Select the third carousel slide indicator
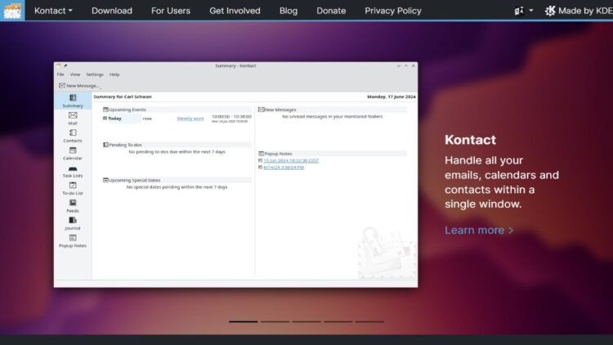613x345 pixels. click(306, 321)
